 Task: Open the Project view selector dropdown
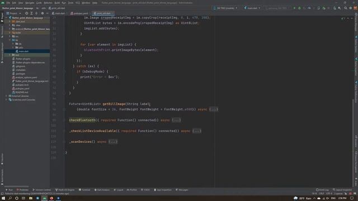(x=13, y=13)
